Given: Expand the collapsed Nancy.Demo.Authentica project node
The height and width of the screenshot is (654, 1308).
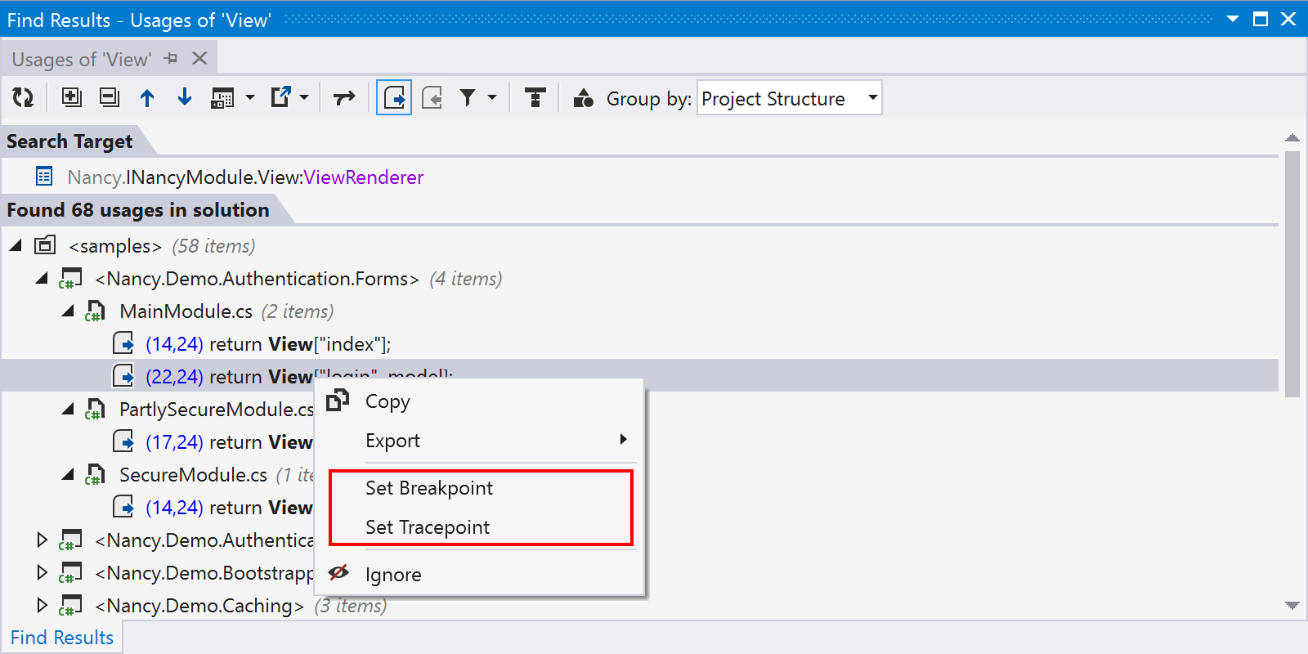Looking at the screenshot, I should click(x=43, y=540).
